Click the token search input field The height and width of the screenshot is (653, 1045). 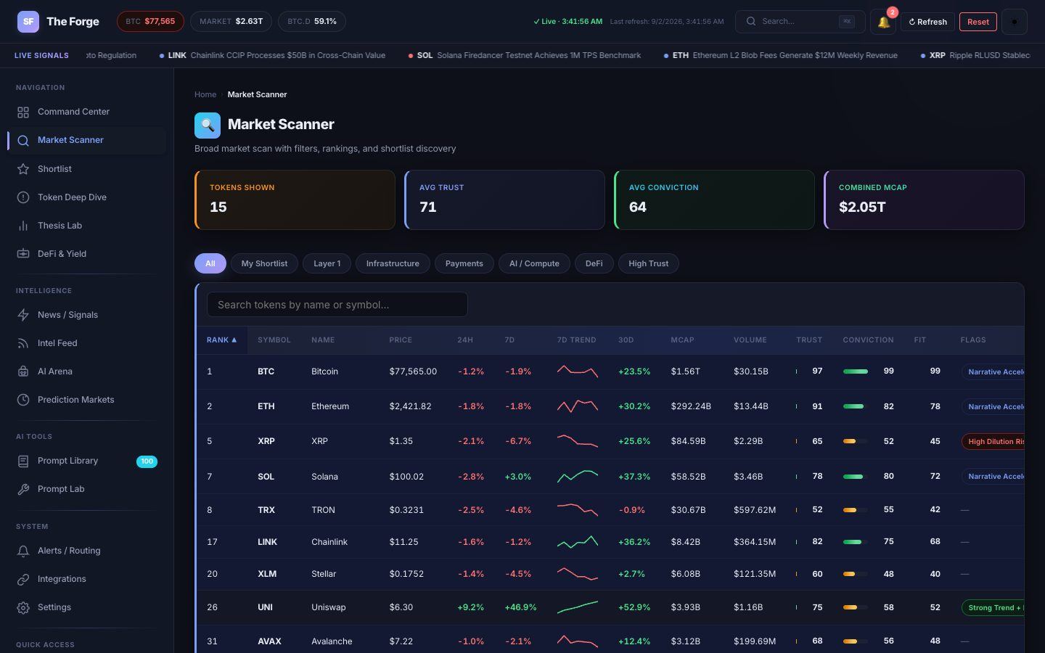[337, 305]
